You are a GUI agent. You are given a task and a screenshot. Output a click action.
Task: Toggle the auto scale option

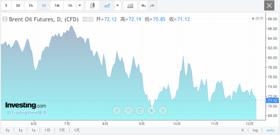(270, 130)
